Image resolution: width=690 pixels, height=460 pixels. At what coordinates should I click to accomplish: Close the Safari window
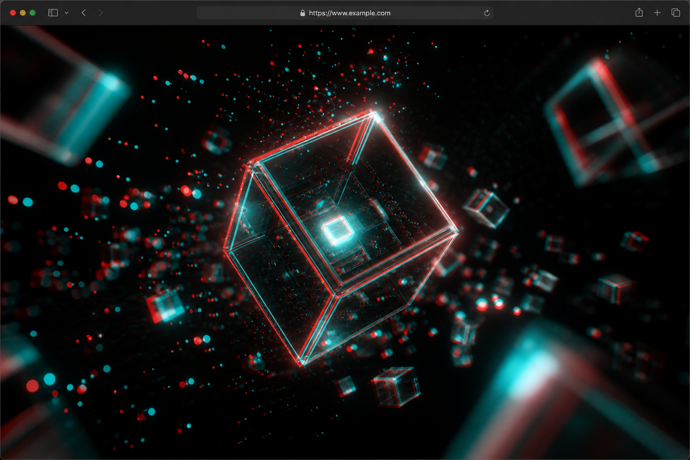pyautogui.click(x=13, y=13)
